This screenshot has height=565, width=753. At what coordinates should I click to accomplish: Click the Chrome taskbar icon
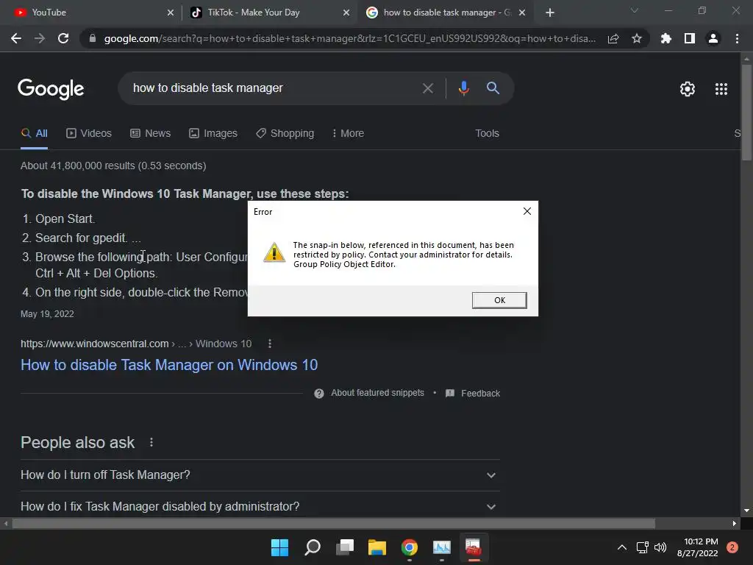(x=409, y=547)
